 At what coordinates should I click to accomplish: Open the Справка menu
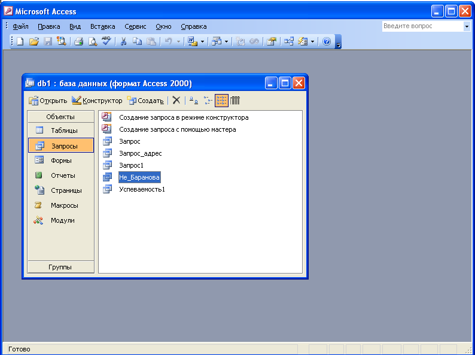click(194, 26)
